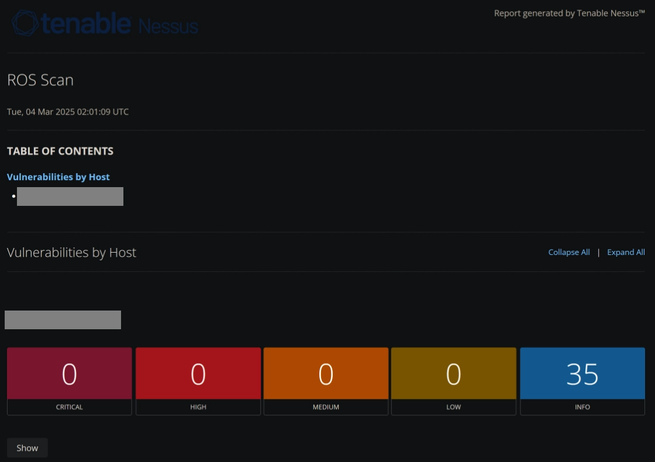Click the ROS Scan report title

coord(40,80)
